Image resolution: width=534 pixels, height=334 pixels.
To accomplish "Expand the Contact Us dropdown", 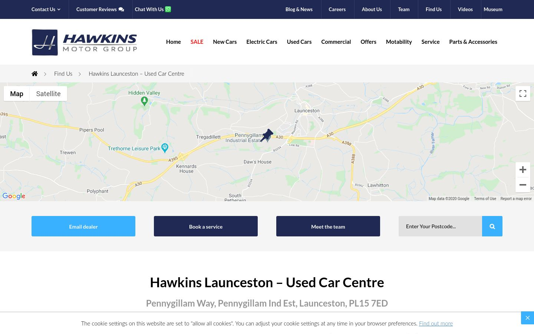I will (46, 9).
